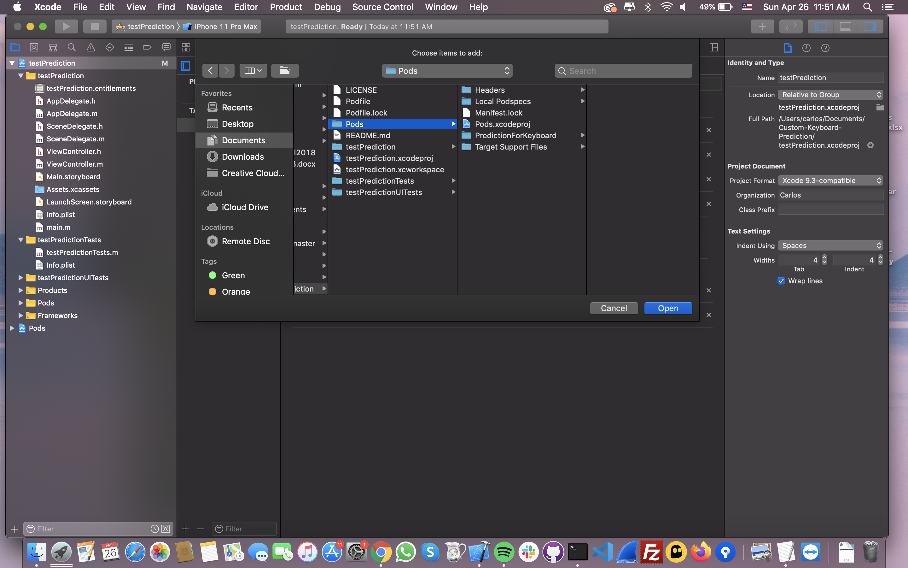Click the Cancel button
Viewport: 908px width, 568px height.
pyautogui.click(x=614, y=308)
